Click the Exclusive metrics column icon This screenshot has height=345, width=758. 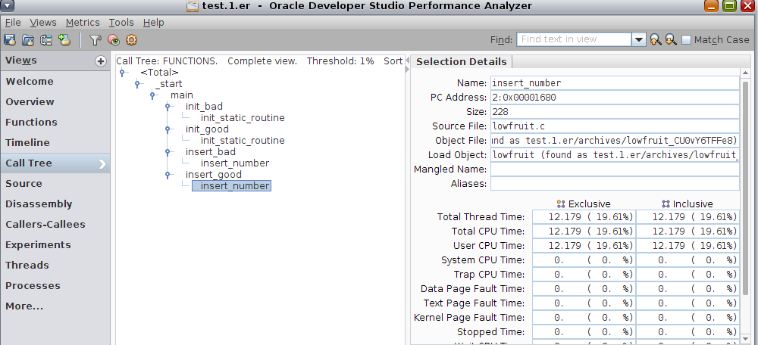[561, 204]
